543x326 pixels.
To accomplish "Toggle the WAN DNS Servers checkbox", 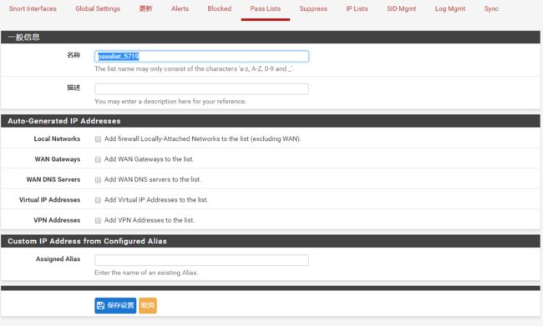I will point(98,180).
